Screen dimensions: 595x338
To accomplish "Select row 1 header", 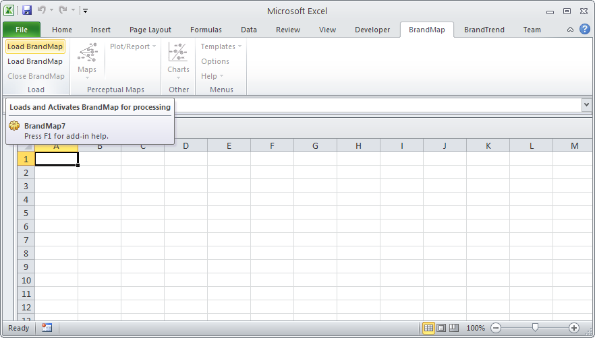I will tap(26, 159).
